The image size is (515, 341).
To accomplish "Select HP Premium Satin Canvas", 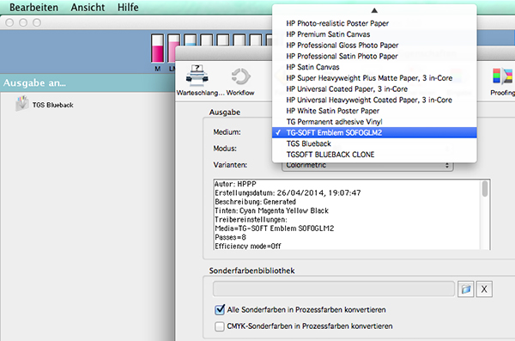I will [374, 34].
